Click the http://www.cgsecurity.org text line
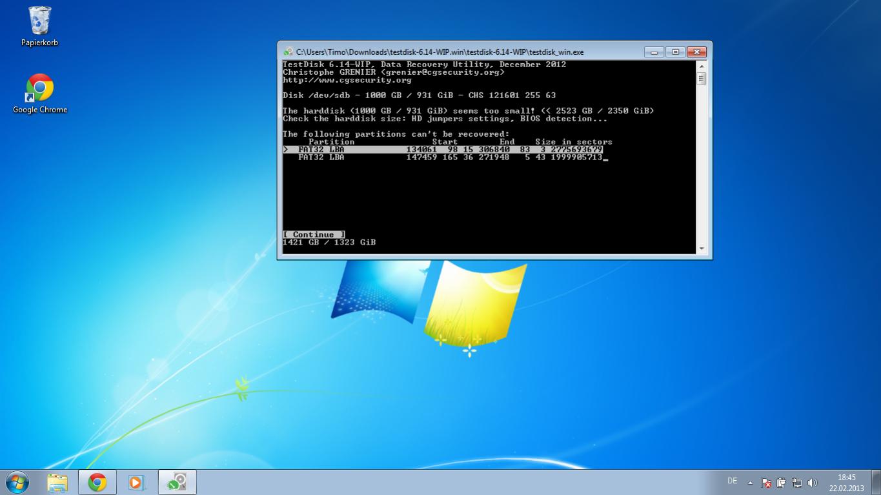 [347, 80]
